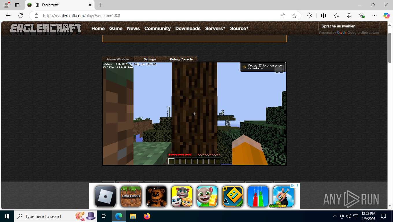Select the first hotbar slot in game

pos(171,162)
